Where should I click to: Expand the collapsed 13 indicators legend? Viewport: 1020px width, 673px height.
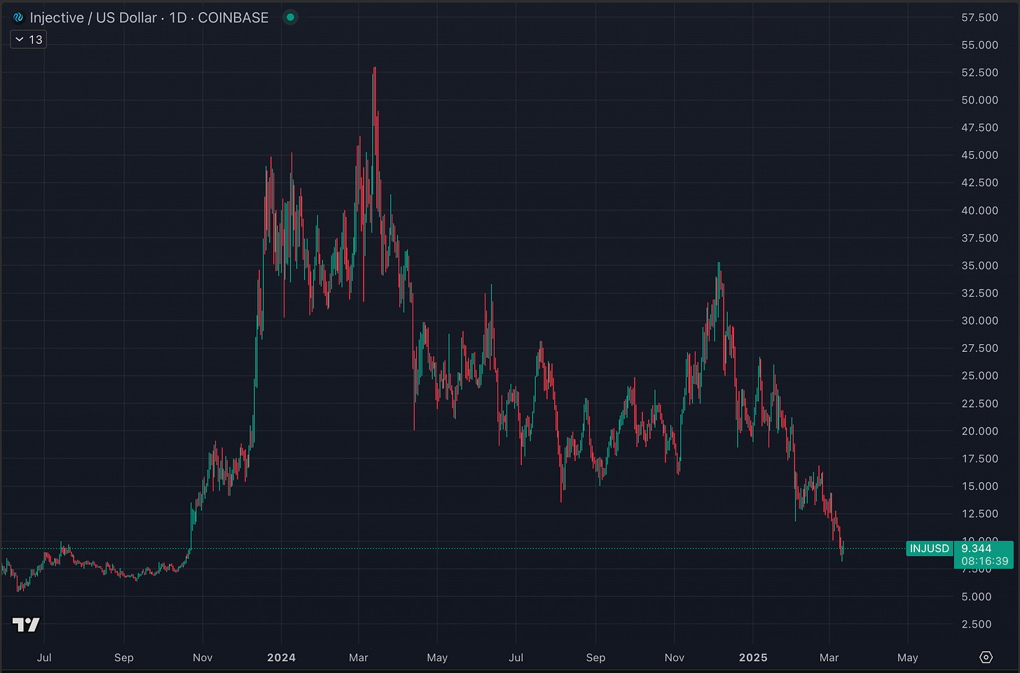click(29, 40)
